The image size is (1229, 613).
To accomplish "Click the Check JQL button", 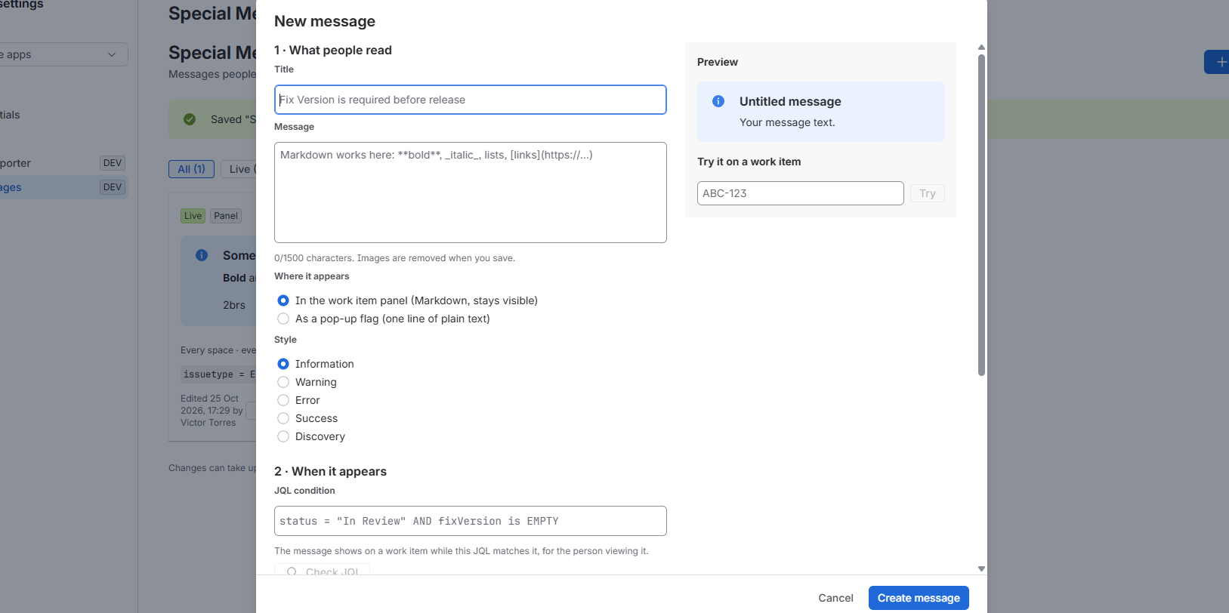I will [323, 569].
